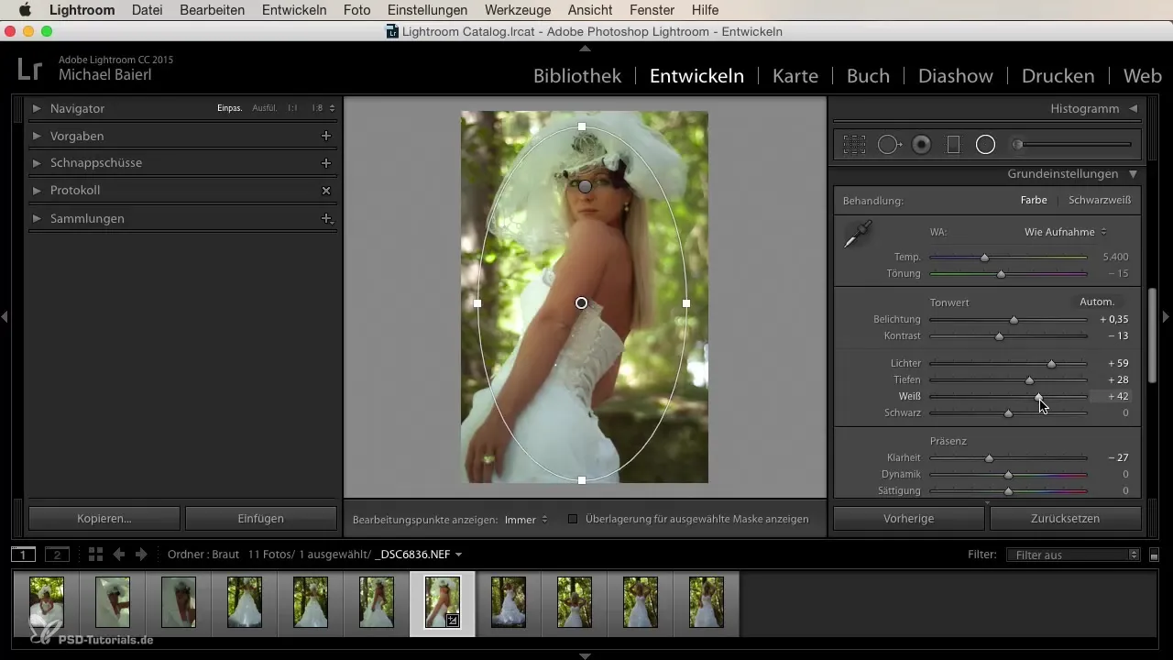Click the radial filter center pin
1173x660 pixels.
pos(581,302)
